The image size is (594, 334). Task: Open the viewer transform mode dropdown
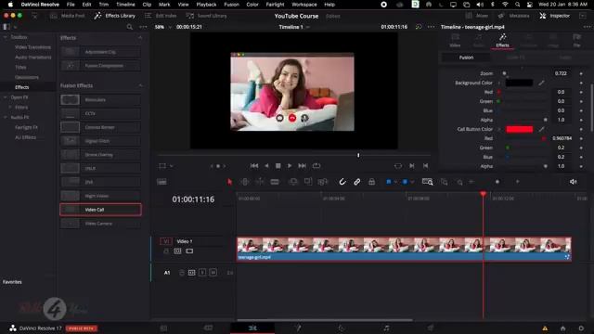[x=172, y=166]
